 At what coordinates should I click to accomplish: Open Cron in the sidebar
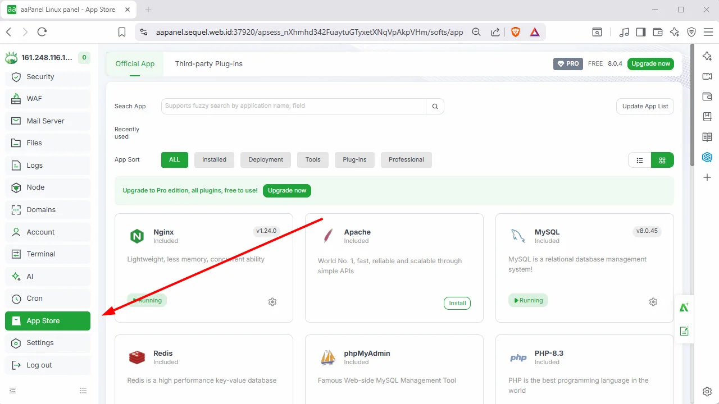(x=48, y=299)
